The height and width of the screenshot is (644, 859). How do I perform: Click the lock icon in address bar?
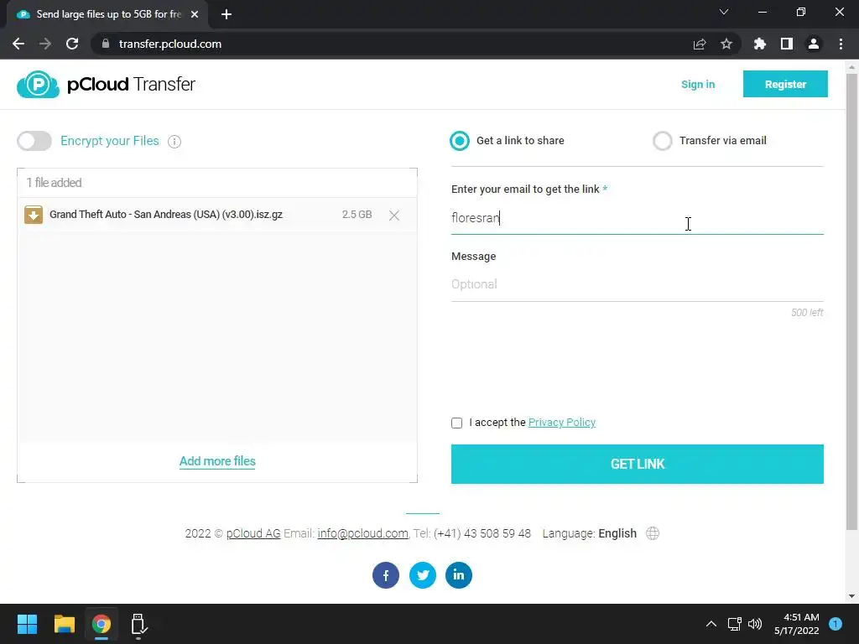pyautogui.click(x=106, y=44)
